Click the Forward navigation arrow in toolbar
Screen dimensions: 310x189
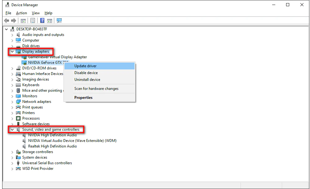[x=14, y=20]
